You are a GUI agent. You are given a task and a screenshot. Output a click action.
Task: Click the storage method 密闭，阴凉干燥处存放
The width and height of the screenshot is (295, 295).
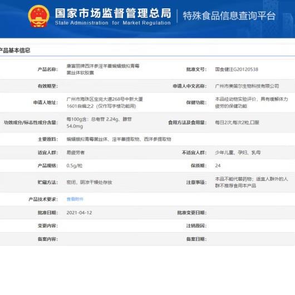(89, 183)
